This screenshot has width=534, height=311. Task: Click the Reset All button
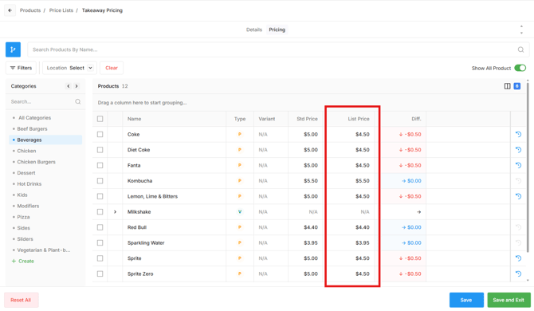[x=21, y=300]
